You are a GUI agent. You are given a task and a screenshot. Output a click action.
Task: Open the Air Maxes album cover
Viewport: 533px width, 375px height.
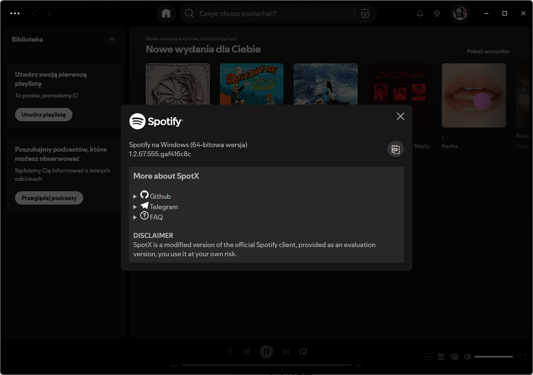400,84
